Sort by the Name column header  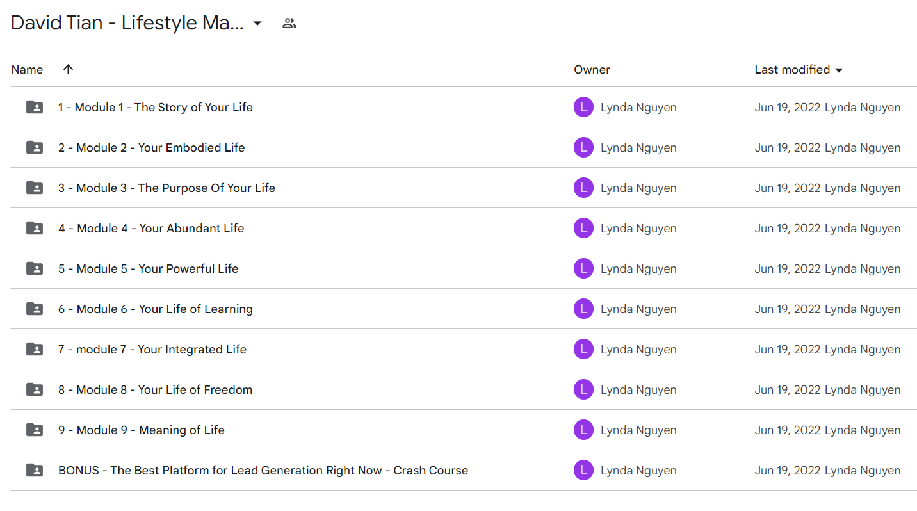point(27,70)
